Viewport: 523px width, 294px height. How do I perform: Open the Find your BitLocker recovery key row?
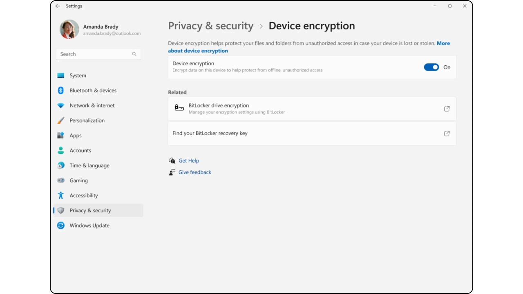tap(312, 134)
